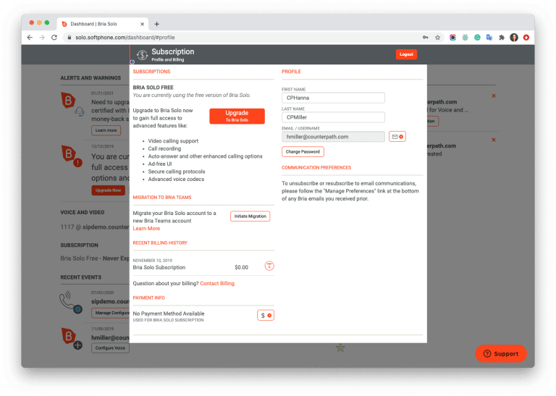Click the Chrome profile avatar

click(513, 37)
